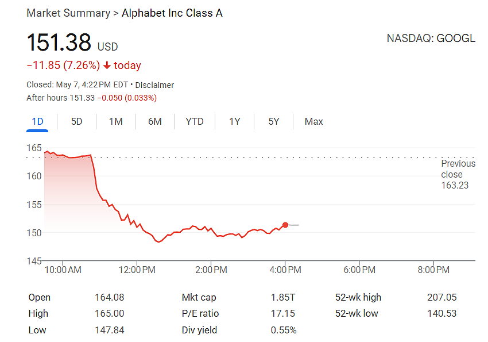Screen dimensions: 488x342
Task: Open the Disclaimer link
Action: click(x=154, y=85)
